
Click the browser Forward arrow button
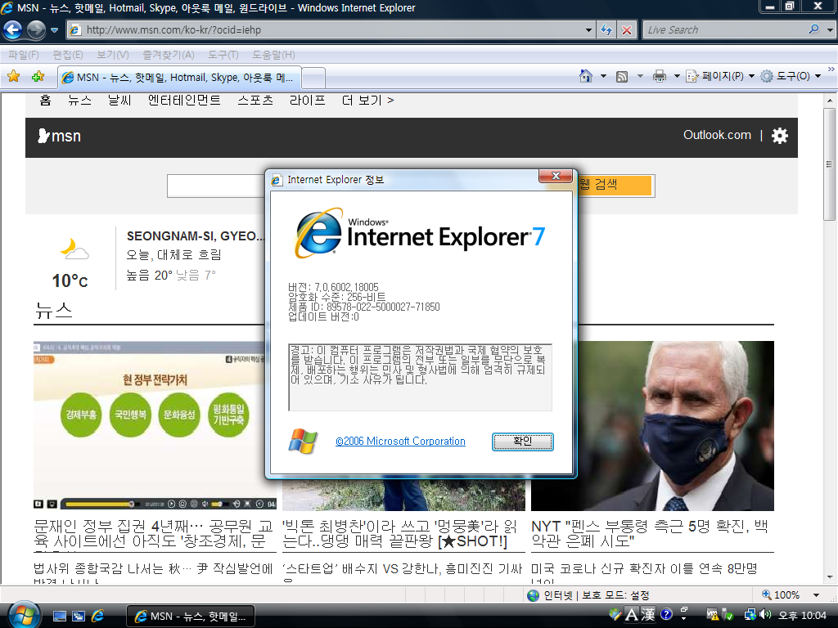pyautogui.click(x=36, y=30)
